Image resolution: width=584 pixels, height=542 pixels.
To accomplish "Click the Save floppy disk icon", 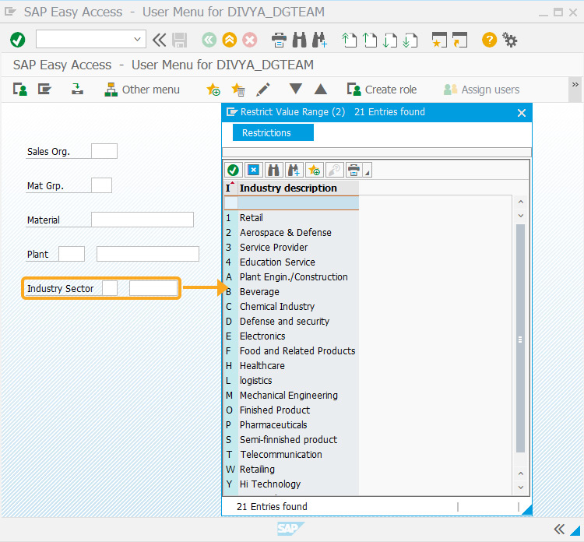I will (x=180, y=40).
